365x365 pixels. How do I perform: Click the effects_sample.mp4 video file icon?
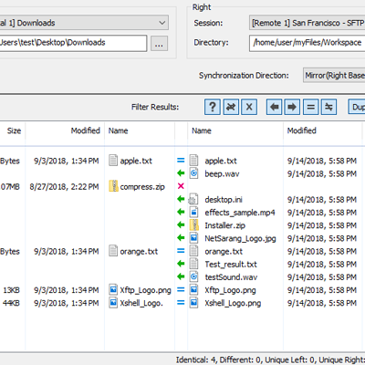pos(194,212)
